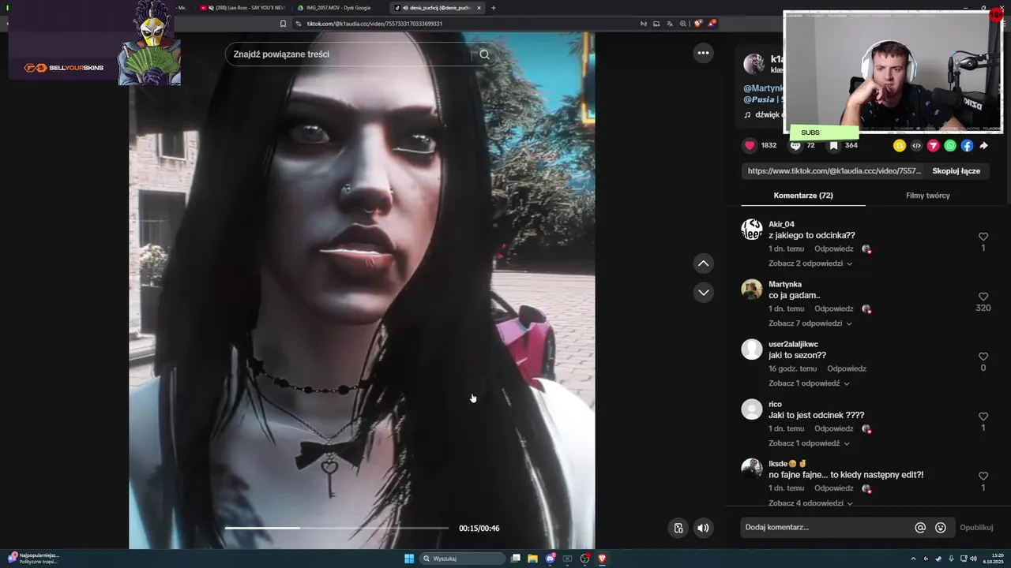Open File Explorer from the taskbar
This screenshot has height=568, width=1011.
(x=532, y=559)
